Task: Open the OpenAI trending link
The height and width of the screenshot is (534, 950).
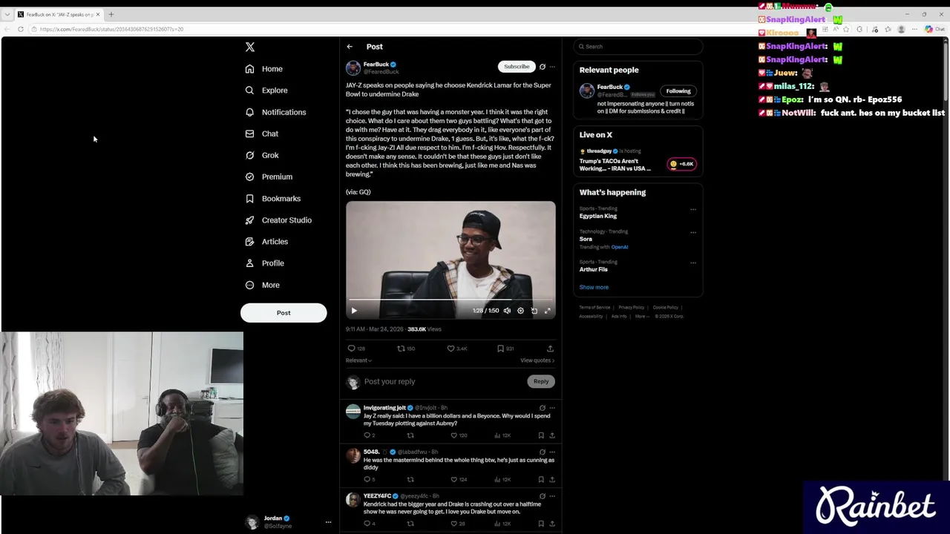Action: [x=620, y=247]
